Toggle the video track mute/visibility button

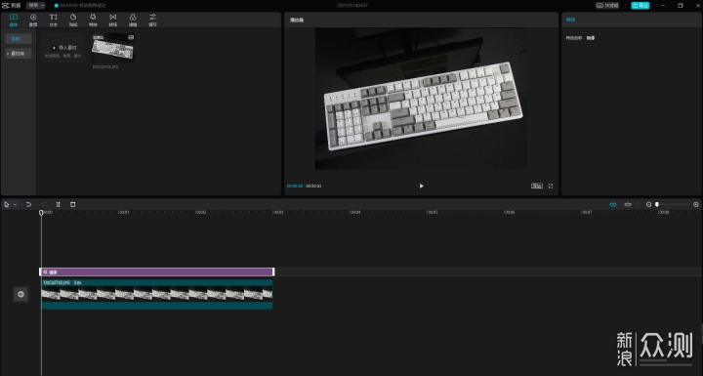21,294
